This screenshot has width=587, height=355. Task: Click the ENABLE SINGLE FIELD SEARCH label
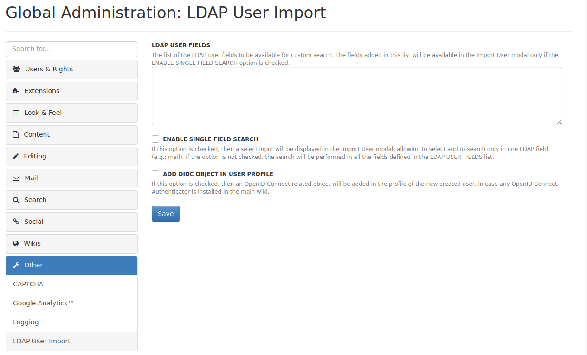pos(210,139)
